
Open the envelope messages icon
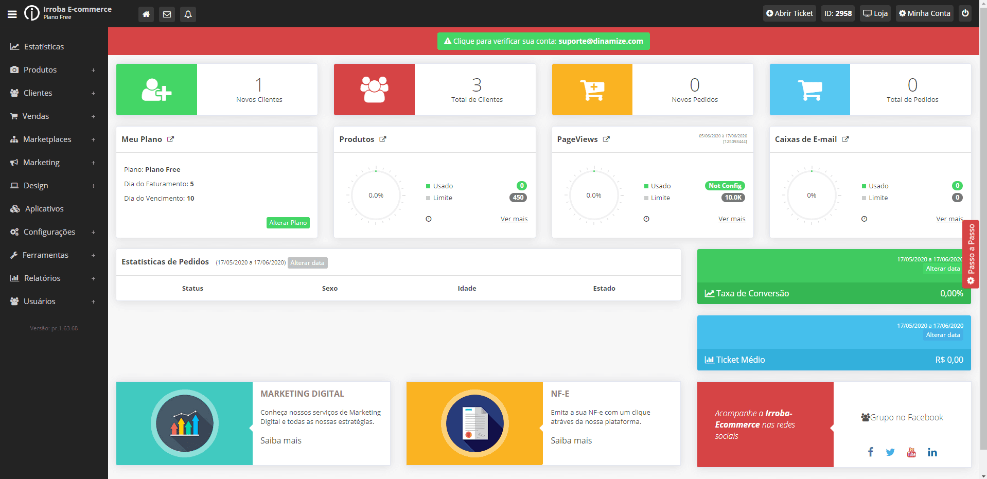[167, 14]
